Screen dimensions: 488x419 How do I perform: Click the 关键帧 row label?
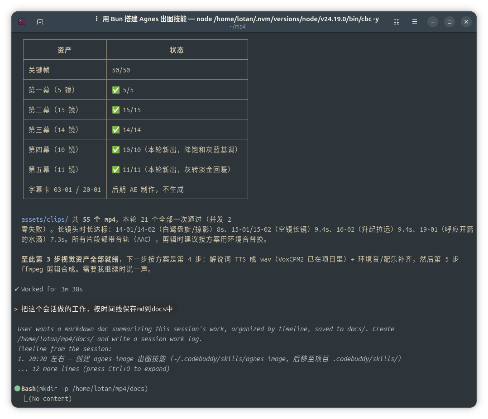(x=39, y=70)
